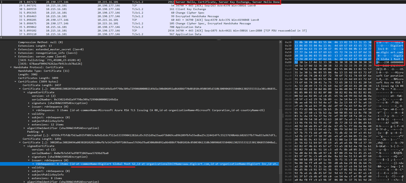Collapse the Handshake Protocol: Certificate tree

tap(11, 67)
